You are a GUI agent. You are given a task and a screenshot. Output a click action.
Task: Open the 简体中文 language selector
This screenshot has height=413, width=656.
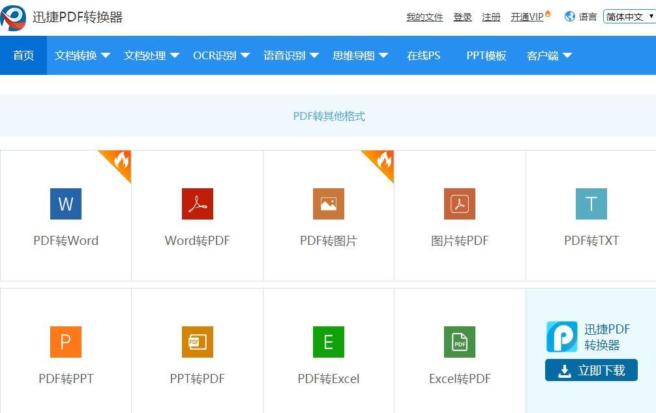click(x=629, y=17)
